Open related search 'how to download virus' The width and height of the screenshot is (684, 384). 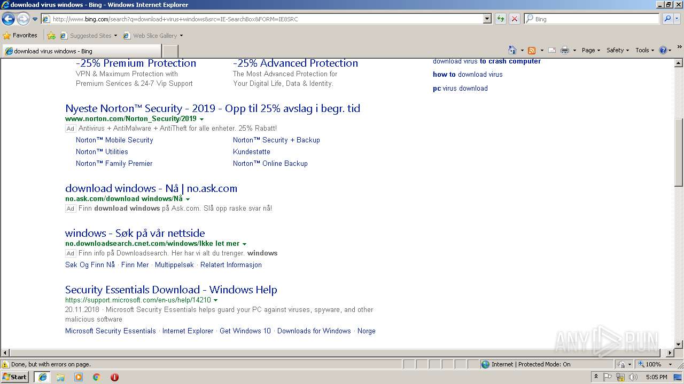(x=468, y=74)
